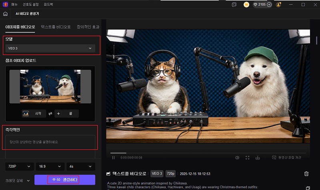This screenshot has width=320, height=190.
Task: Copy the prompt text with copy icon
Action: coord(308,188)
